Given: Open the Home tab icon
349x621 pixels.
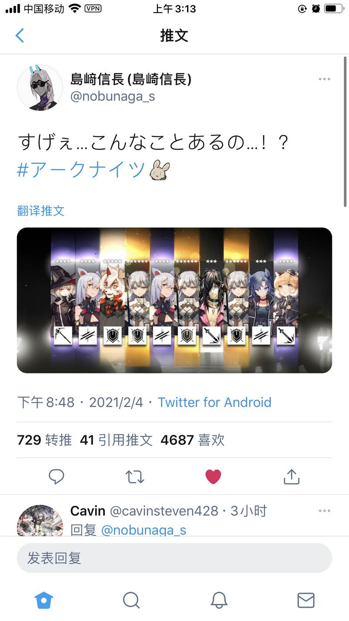Looking at the screenshot, I should [44, 600].
